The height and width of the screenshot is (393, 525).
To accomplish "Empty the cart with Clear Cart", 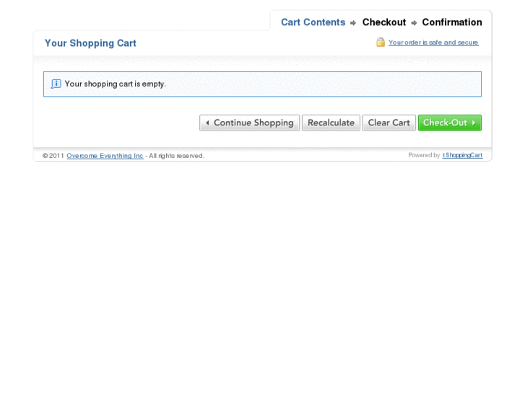I will coord(389,123).
